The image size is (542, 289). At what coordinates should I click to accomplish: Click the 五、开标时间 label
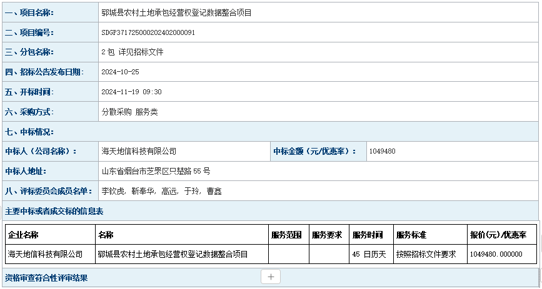pyautogui.click(x=29, y=92)
